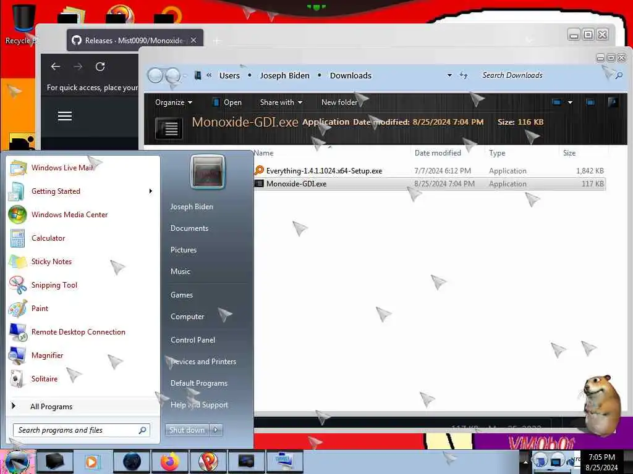Open Games from Start menu
This screenshot has height=474, width=633.
182,295
